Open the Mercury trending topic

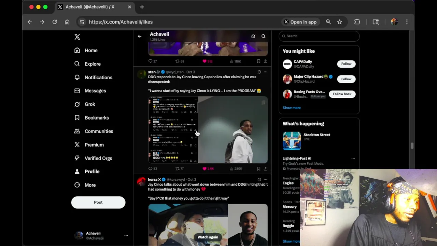(x=290, y=207)
